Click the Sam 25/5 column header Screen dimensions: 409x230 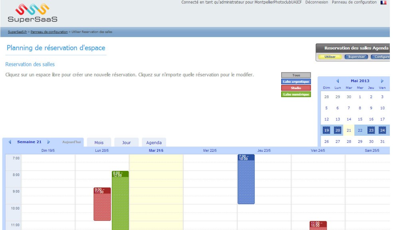372,151
